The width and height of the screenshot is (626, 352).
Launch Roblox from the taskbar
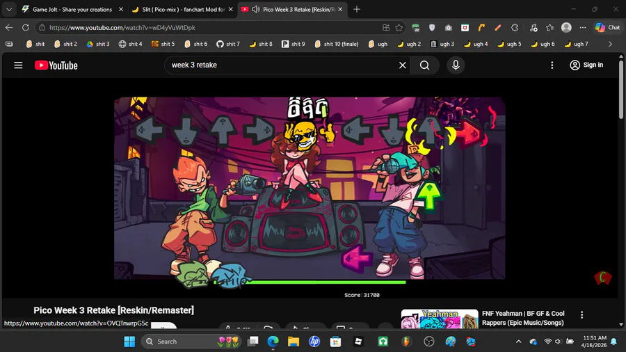(x=358, y=342)
